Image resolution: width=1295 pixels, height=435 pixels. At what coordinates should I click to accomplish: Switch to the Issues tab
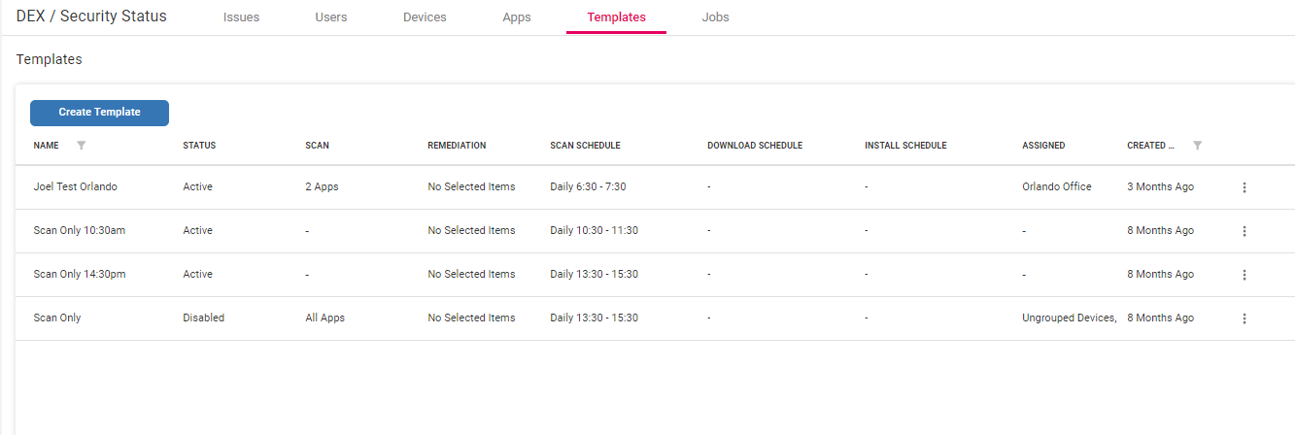241,17
